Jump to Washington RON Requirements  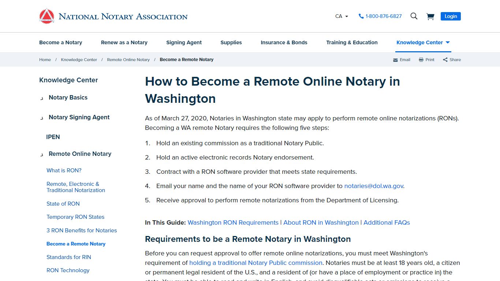[233, 222]
